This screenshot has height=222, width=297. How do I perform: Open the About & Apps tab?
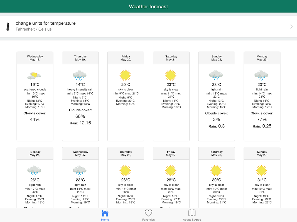click(192, 215)
